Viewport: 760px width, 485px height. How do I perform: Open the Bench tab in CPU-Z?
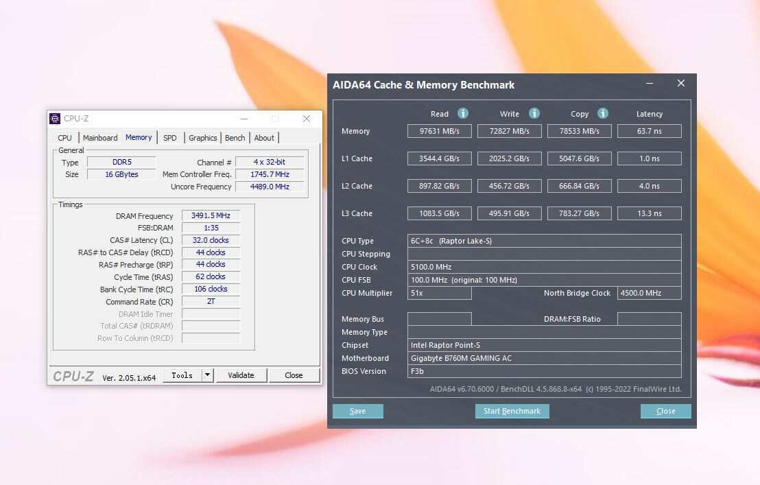click(235, 138)
